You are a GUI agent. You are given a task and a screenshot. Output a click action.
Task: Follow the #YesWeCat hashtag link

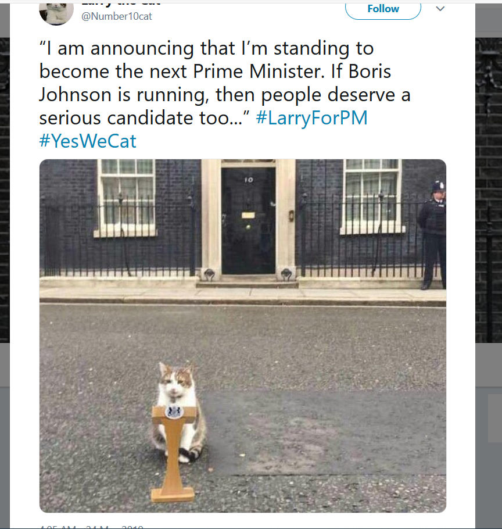(88, 141)
